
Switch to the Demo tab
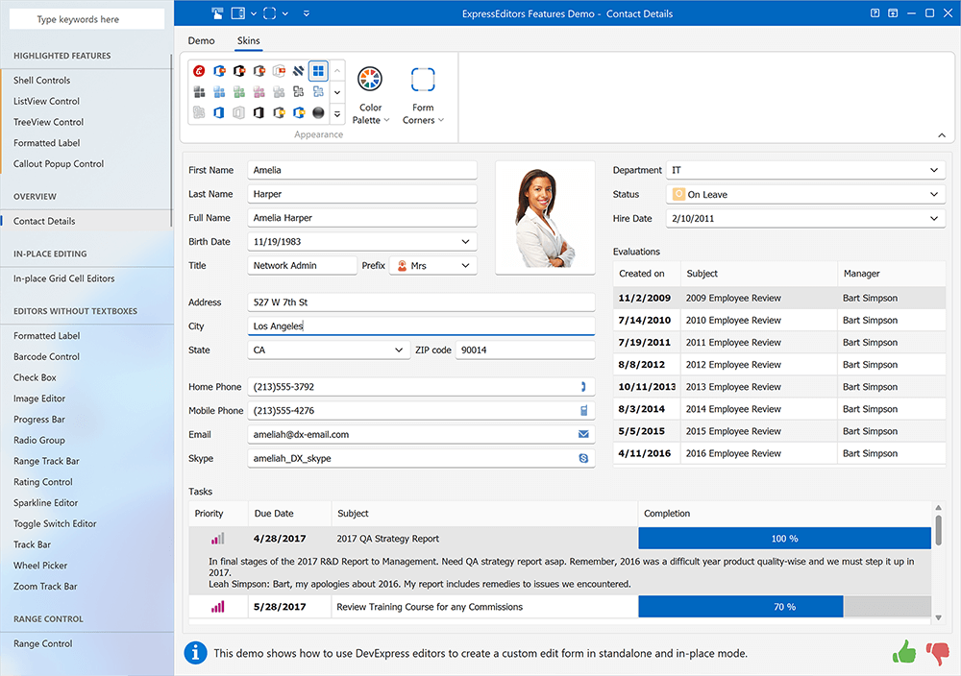pos(201,40)
